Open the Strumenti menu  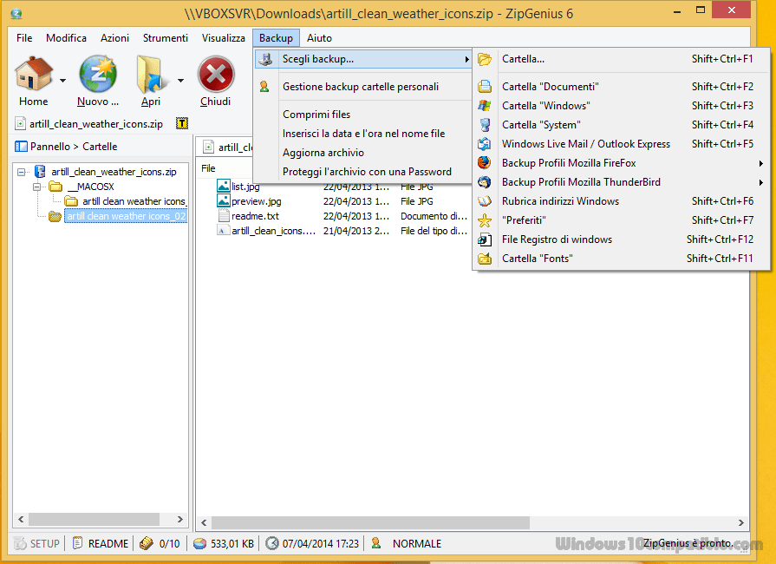coord(165,38)
